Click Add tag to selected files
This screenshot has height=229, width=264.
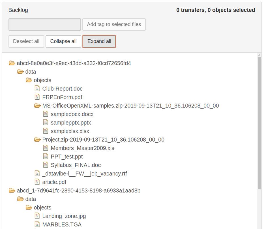click(114, 24)
